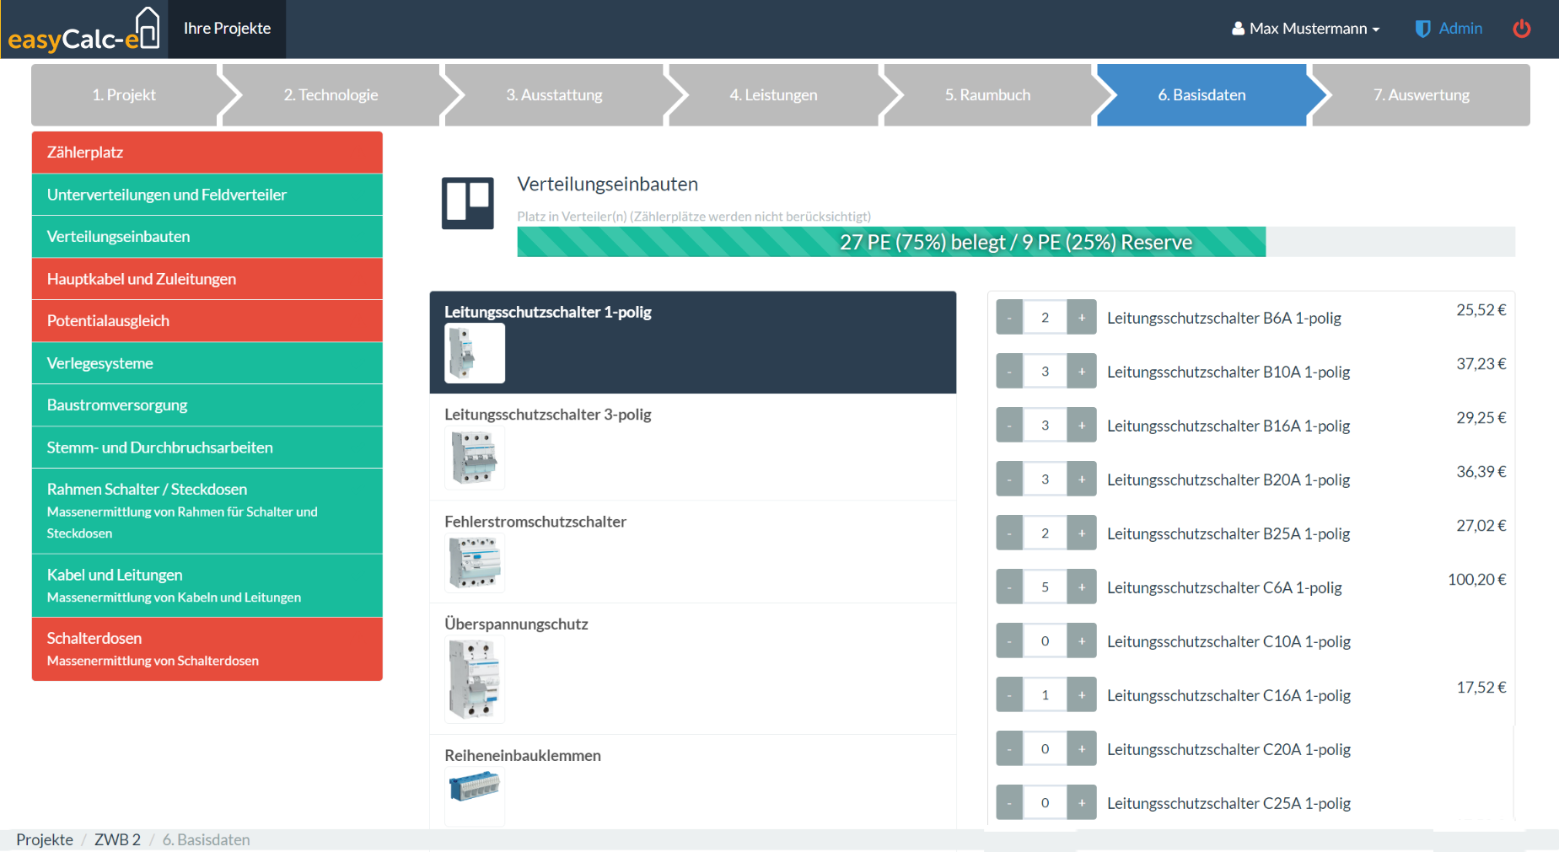Viewport: 1559px width, 852px height.
Task: Select the Leitungsschutzschalter 3-polig product image
Action: coord(474,458)
